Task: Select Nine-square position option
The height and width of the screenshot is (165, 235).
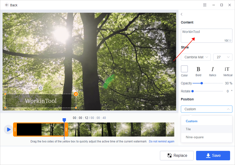Action: (206, 137)
